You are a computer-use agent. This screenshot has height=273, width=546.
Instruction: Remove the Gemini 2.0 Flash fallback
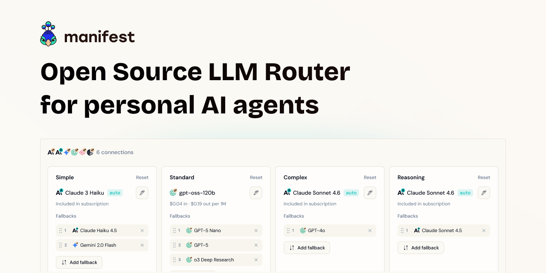[x=142, y=245]
